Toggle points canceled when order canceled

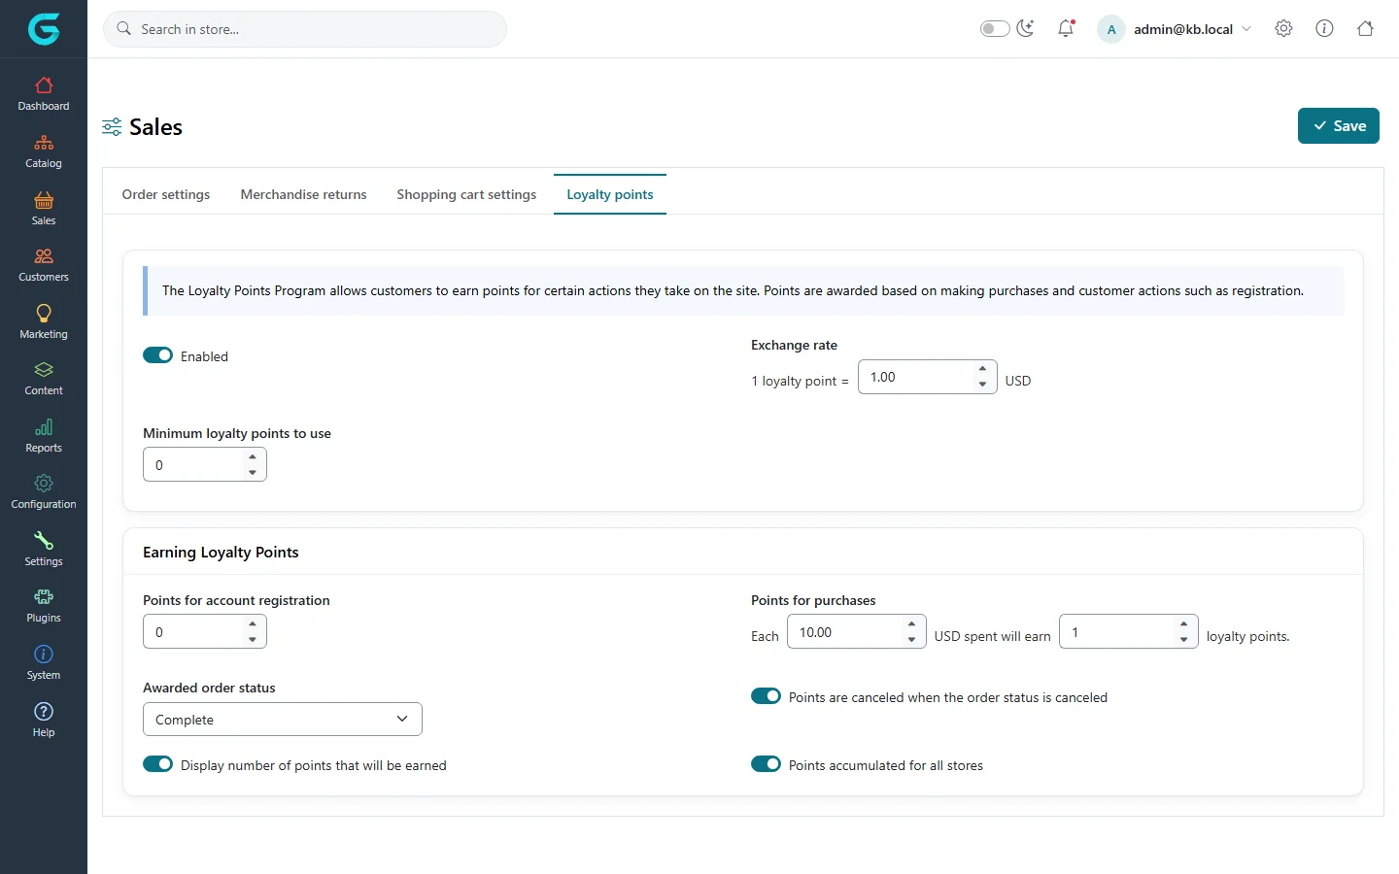coord(766,696)
